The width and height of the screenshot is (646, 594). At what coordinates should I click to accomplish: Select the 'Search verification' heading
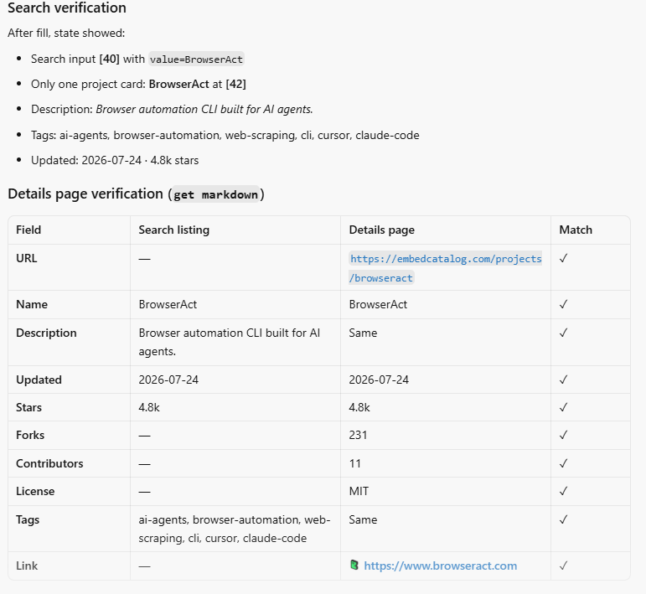(x=67, y=8)
